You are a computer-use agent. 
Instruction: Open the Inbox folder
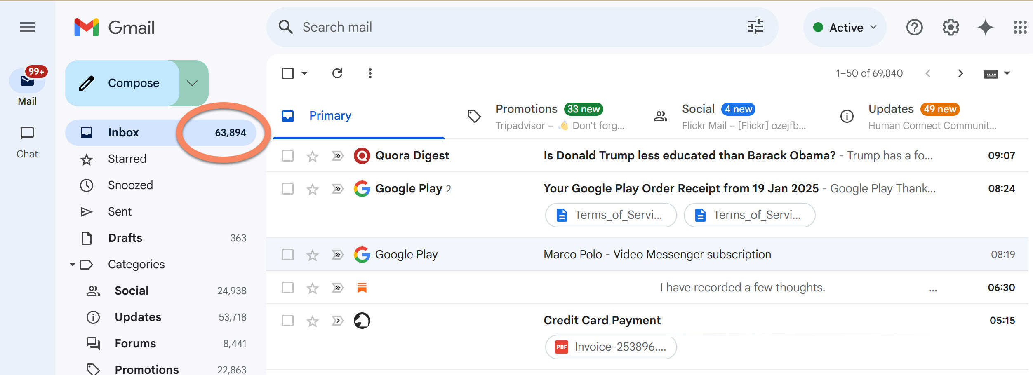tap(161, 133)
